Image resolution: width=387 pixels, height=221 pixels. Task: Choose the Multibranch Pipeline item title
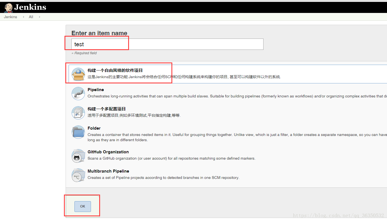point(108,171)
